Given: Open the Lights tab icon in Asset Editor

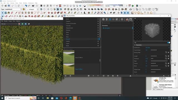Looking at the screenshot, I should click(x=107, y=19).
